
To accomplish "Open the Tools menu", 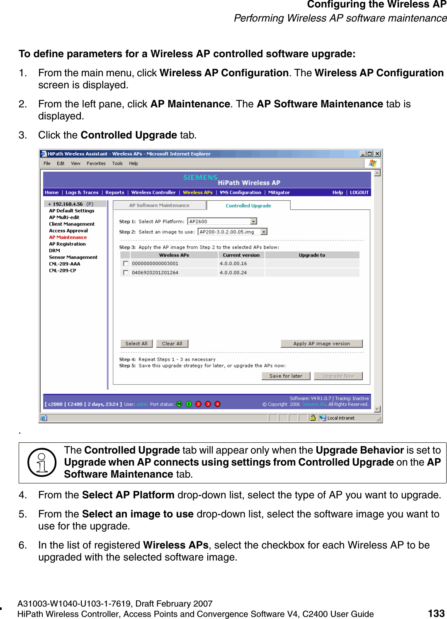I will pos(117,163).
